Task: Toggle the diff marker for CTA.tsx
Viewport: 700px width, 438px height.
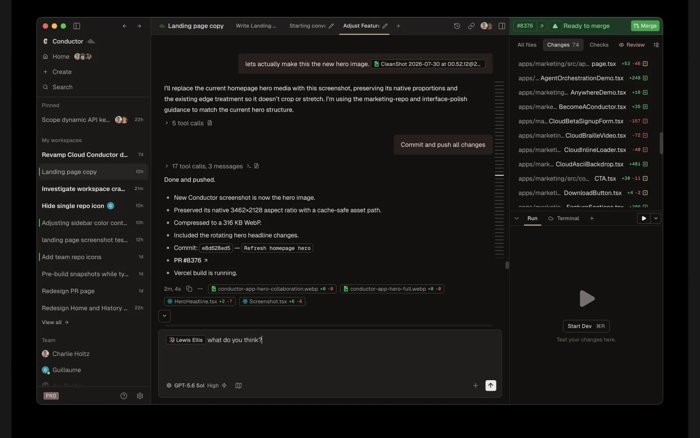Action: pyautogui.click(x=645, y=179)
